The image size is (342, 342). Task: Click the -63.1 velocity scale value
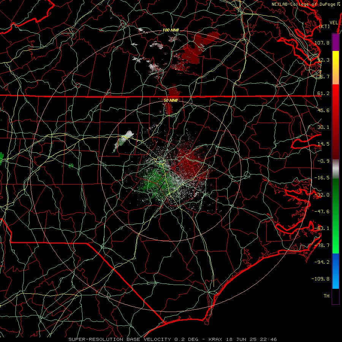click(322, 228)
